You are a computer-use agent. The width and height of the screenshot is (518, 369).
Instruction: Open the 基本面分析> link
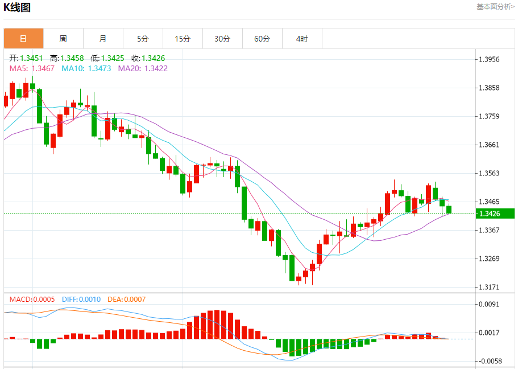[x=495, y=7]
